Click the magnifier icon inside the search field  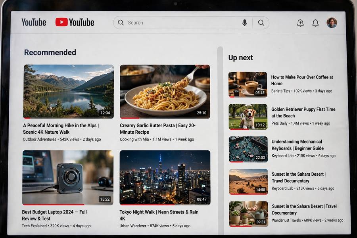(x=121, y=23)
